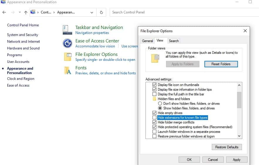This screenshot has height=165, width=259.
Task: Click the Ease of Access Center icon
Action: click(x=67, y=43)
